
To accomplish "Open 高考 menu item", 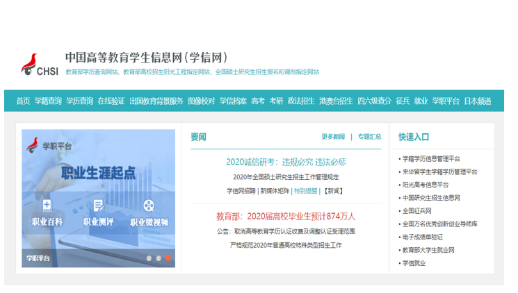I will click(x=258, y=101).
